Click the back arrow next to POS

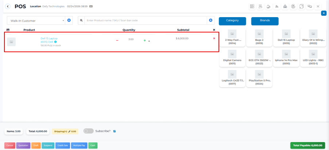click(x=8, y=6)
